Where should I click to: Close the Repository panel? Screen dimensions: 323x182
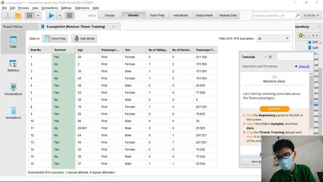(319, 27)
